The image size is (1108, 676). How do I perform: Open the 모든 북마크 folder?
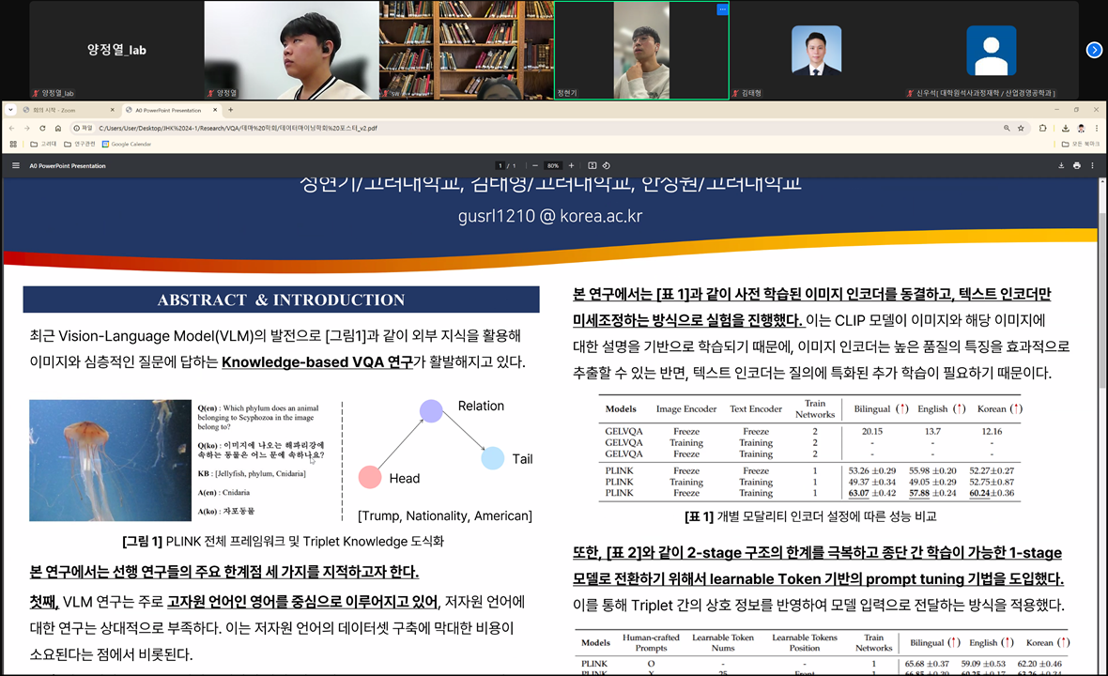(1081, 144)
